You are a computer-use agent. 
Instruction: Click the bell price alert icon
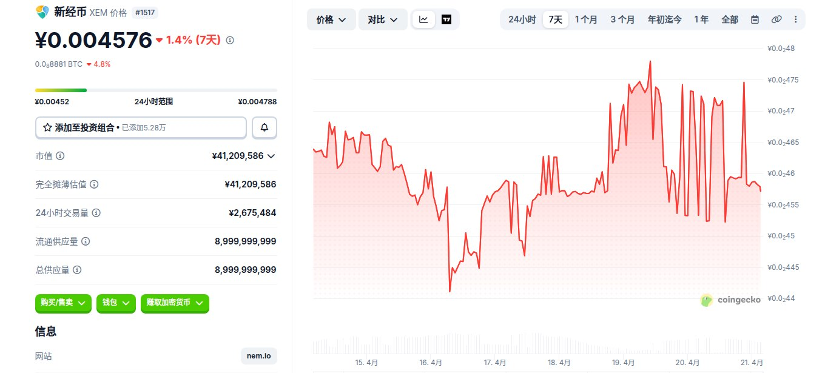[264, 127]
